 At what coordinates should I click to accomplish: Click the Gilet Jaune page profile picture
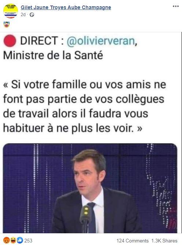pos(11,11)
